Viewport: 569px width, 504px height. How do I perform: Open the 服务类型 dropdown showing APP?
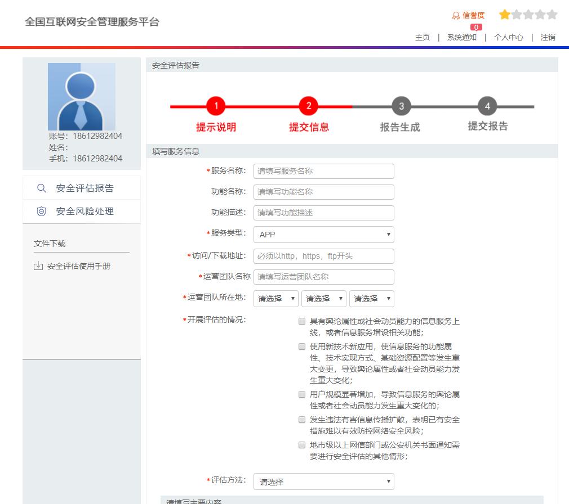click(323, 235)
